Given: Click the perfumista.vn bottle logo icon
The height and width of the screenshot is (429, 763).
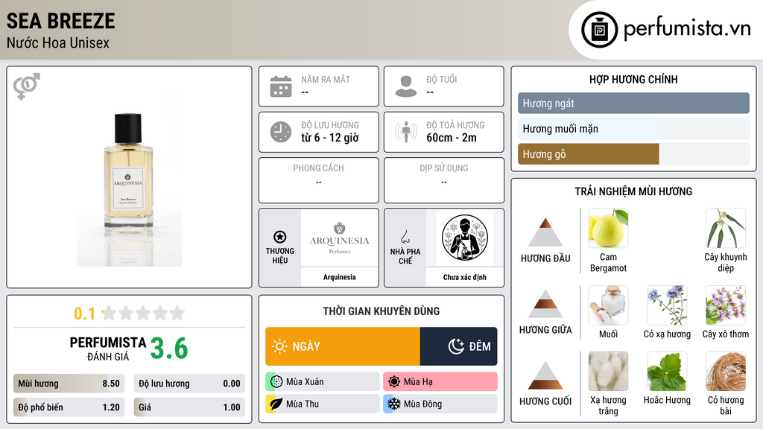Looking at the screenshot, I should pos(599,30).
